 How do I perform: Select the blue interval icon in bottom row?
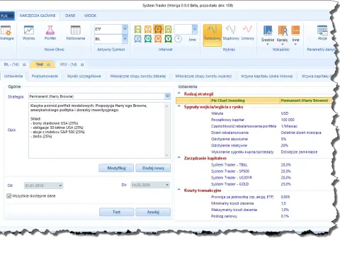point(137,38)
